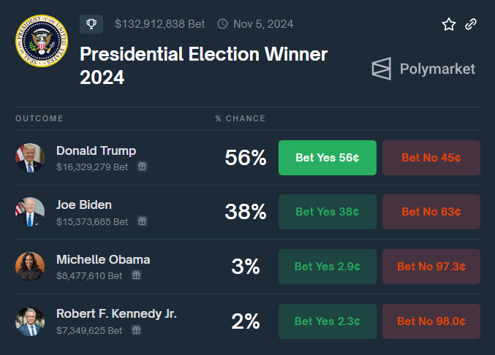Click Donald Trump's profile photo

[x=30, y=158]
